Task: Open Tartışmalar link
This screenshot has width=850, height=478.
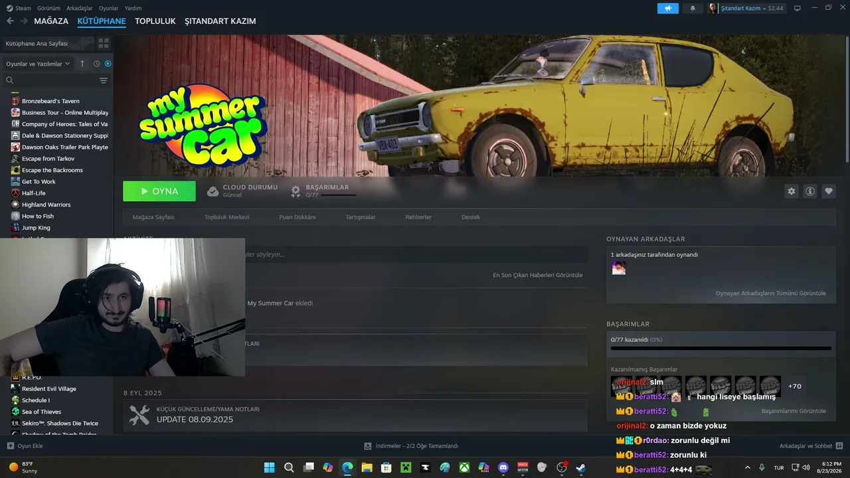Action: coord(361,217)
